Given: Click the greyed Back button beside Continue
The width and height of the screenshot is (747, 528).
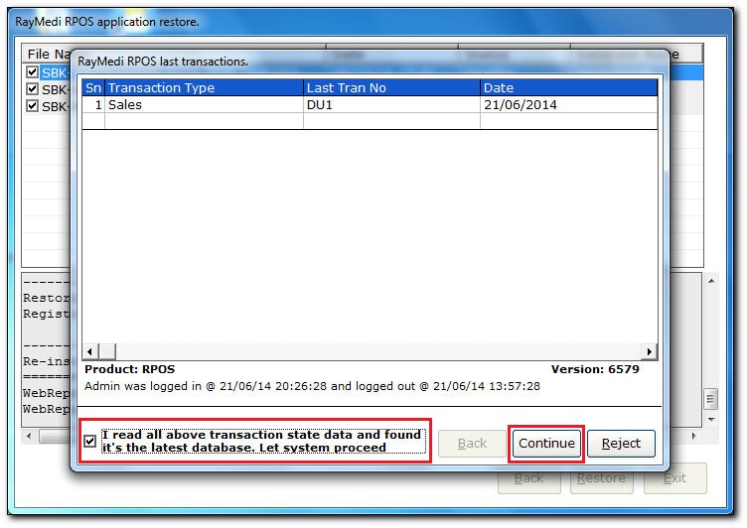Looking at the screenshot, I should pyautogui.click(x=472, y=444).
